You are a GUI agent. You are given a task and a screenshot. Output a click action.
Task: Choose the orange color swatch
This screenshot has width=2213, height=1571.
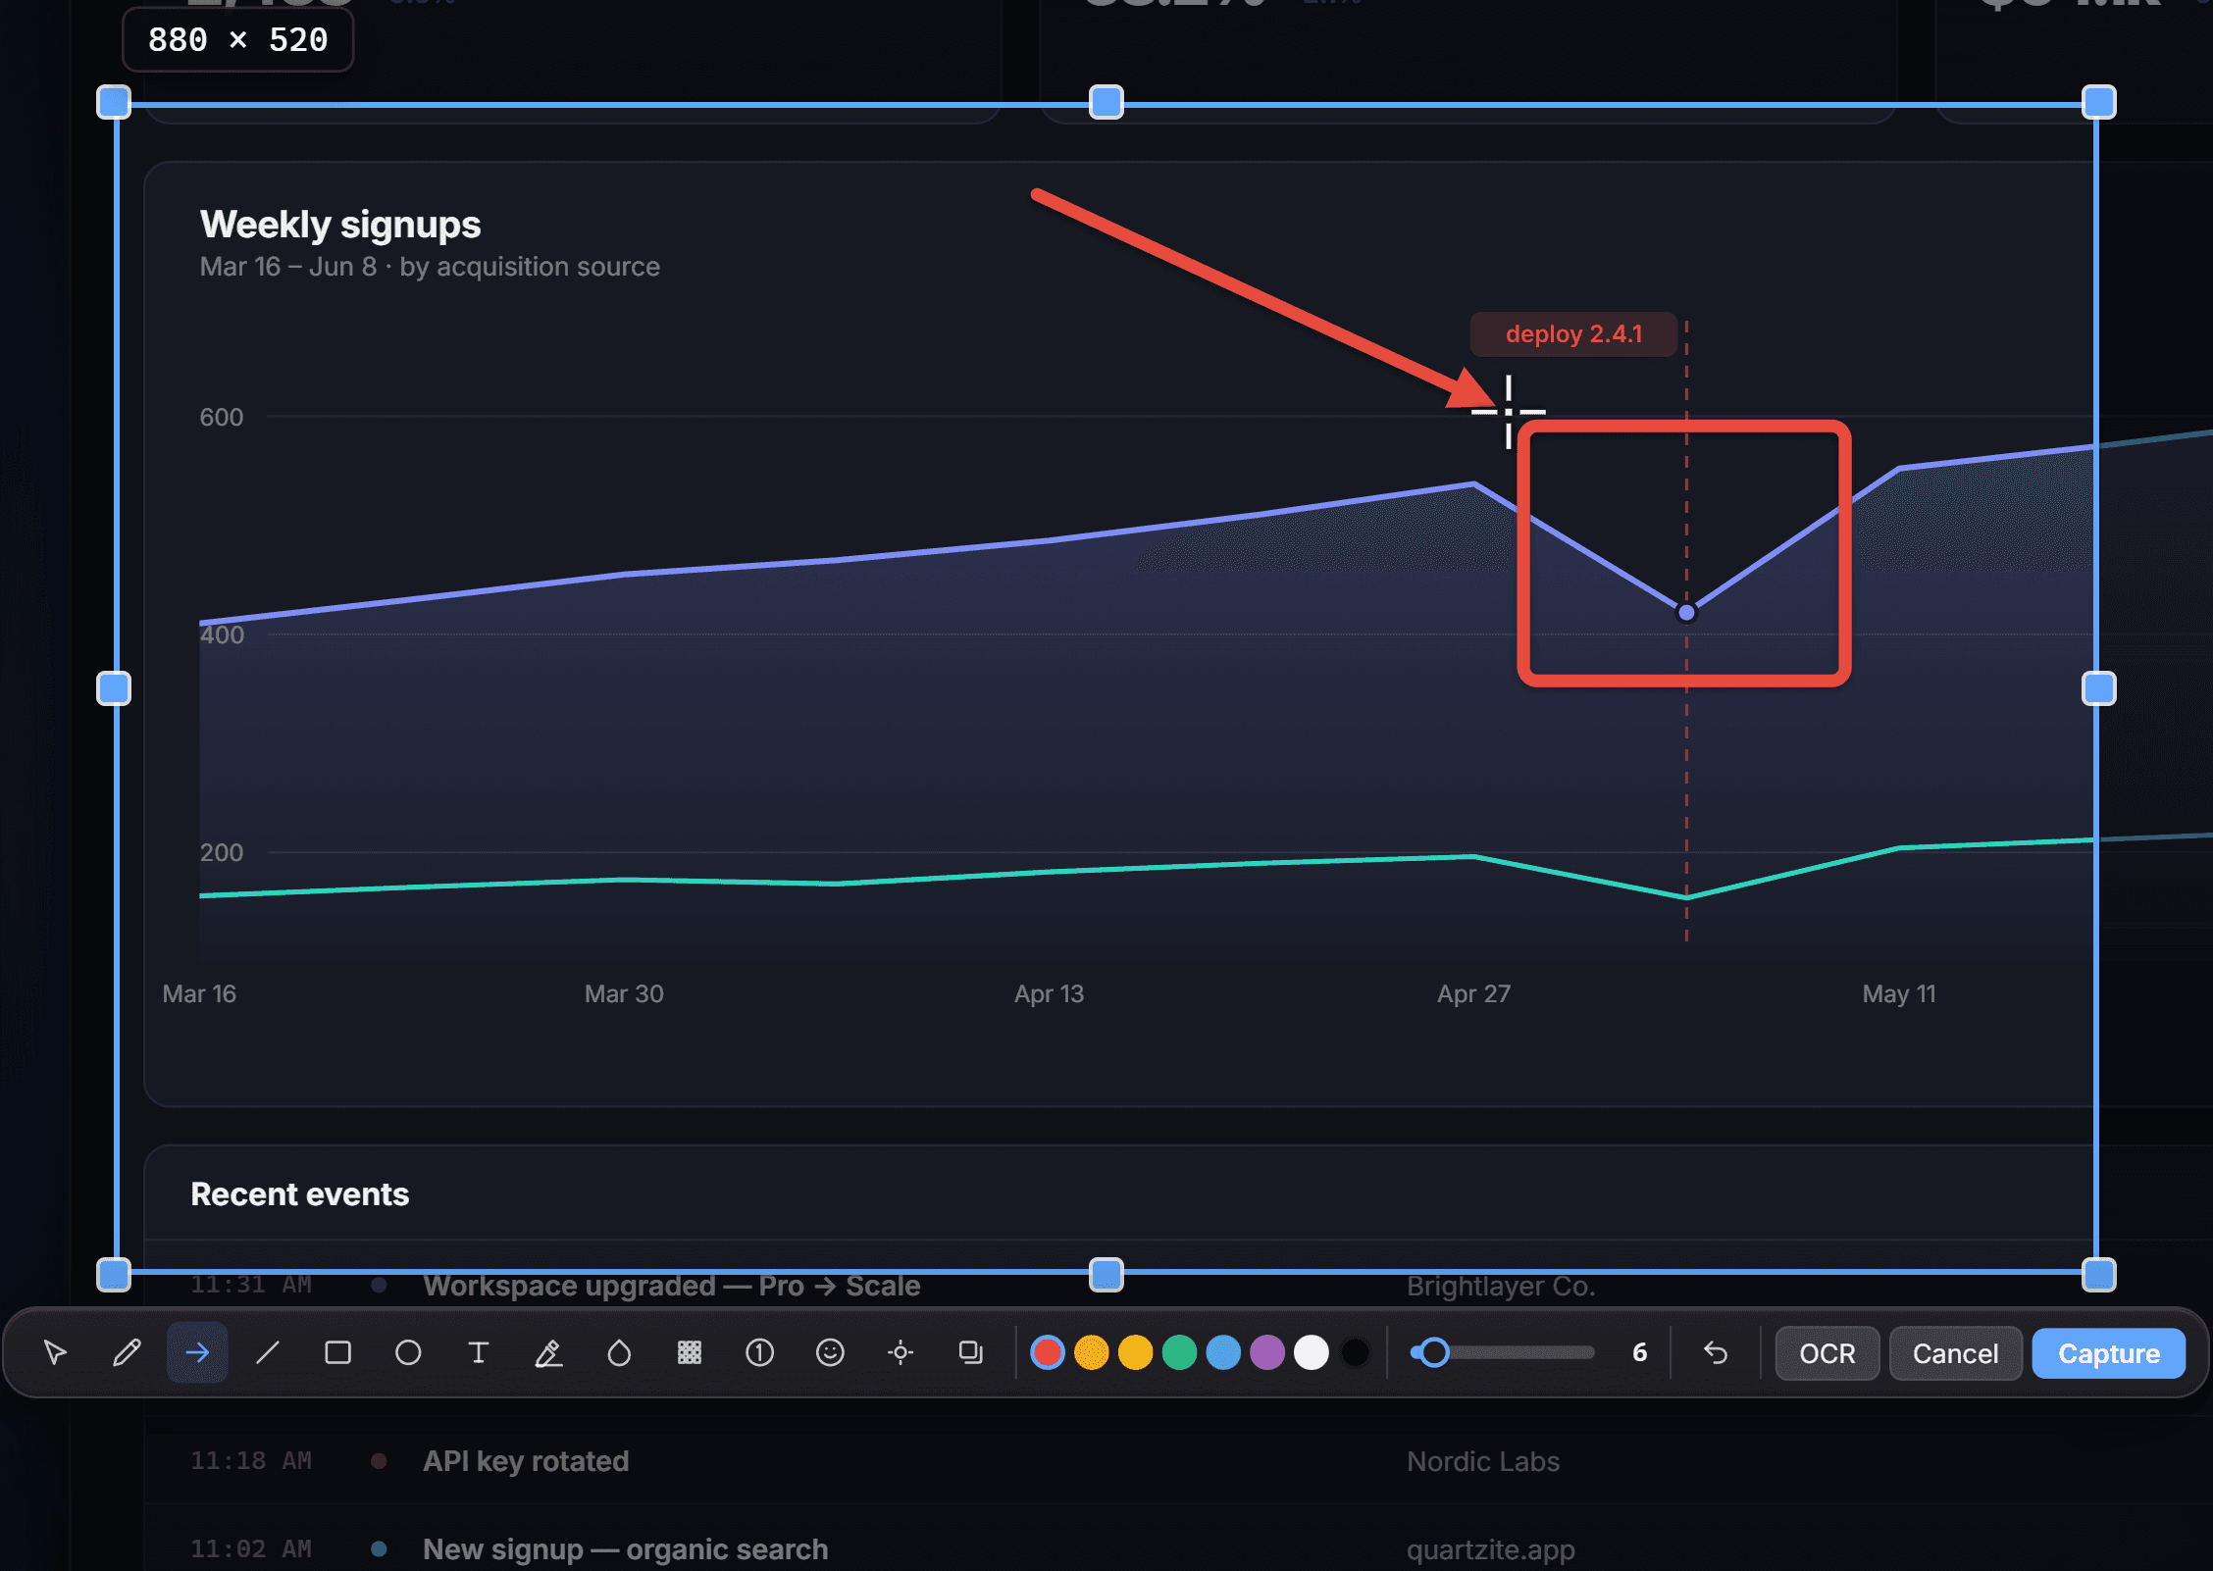(1092, 1353)
